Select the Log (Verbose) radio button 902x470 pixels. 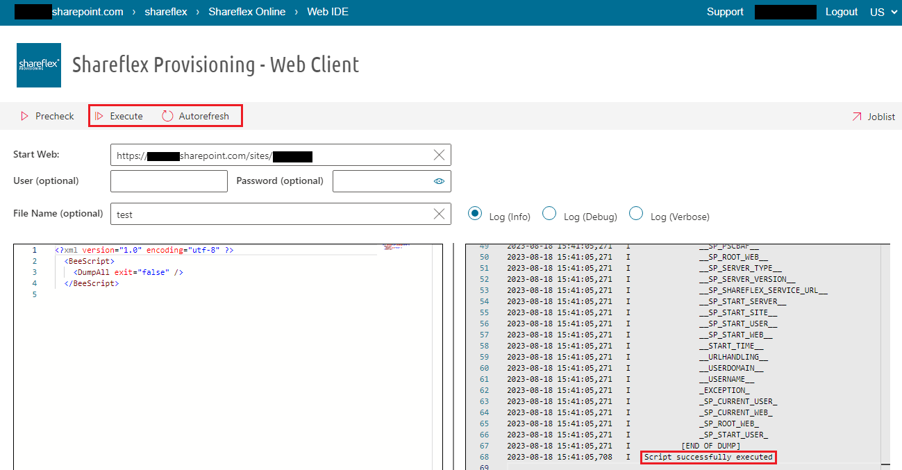pos(635,214)
